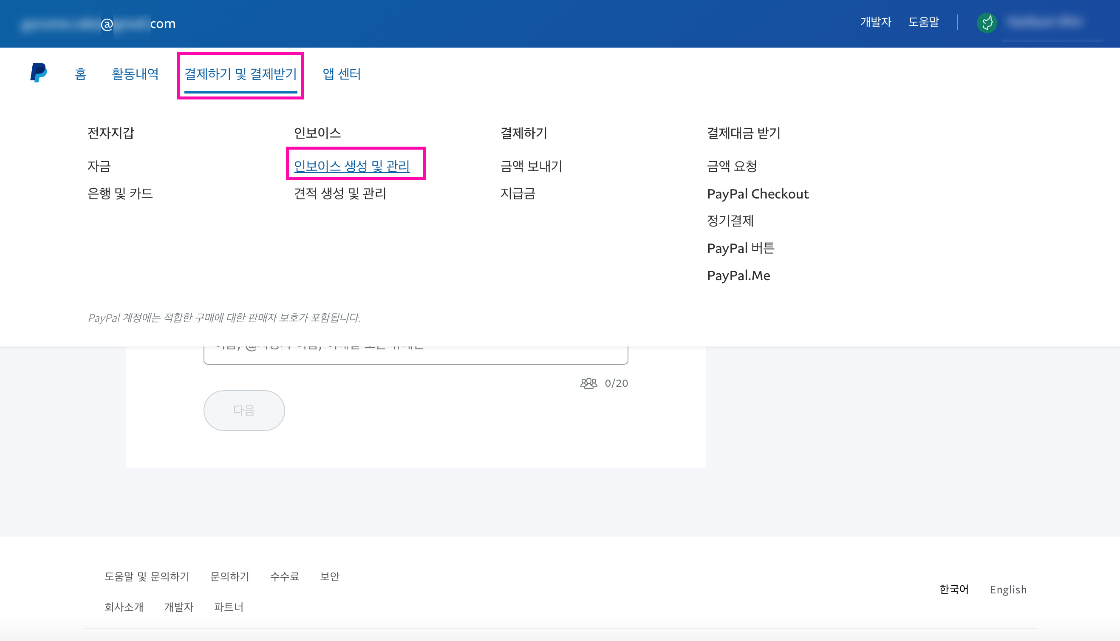Open 개발자 in the top header
The image size is (1120, 641).
point(876,22)
